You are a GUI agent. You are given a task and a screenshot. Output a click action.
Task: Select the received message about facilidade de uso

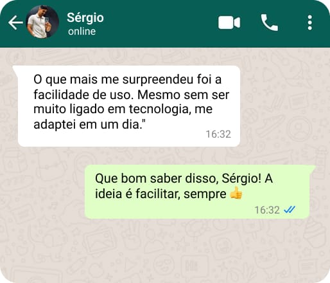(x=129, y=106)
